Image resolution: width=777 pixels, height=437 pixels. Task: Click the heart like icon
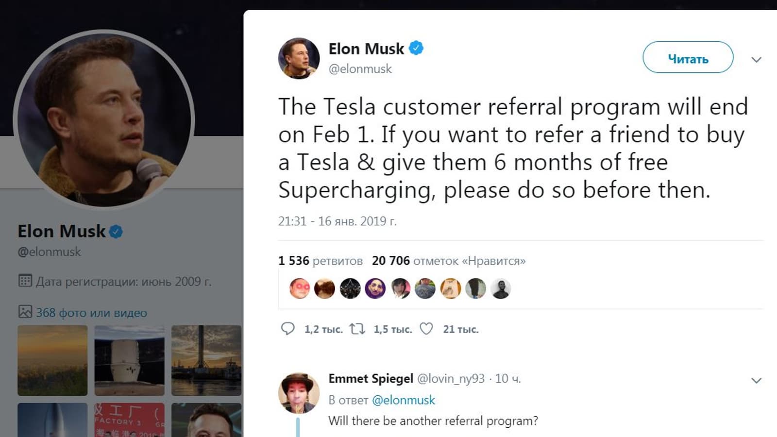426,329
